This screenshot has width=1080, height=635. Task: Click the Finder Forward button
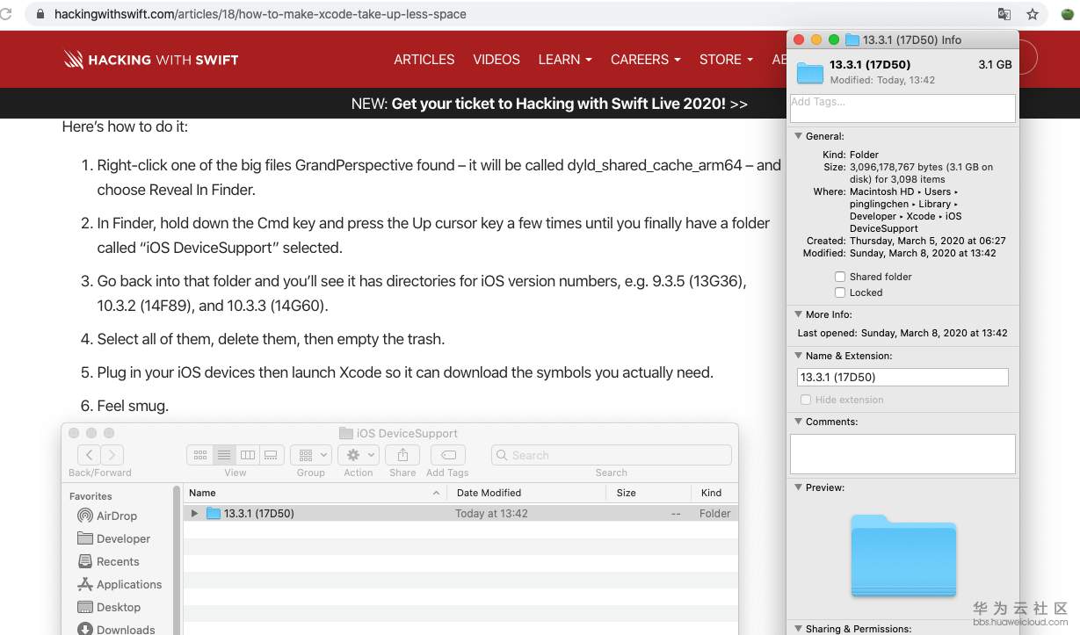click(112, 455)
